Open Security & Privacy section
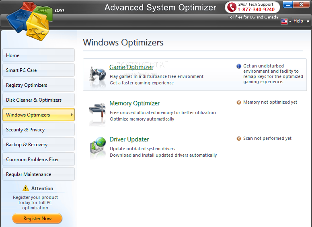Screen dimensions: 312x227 39,129
